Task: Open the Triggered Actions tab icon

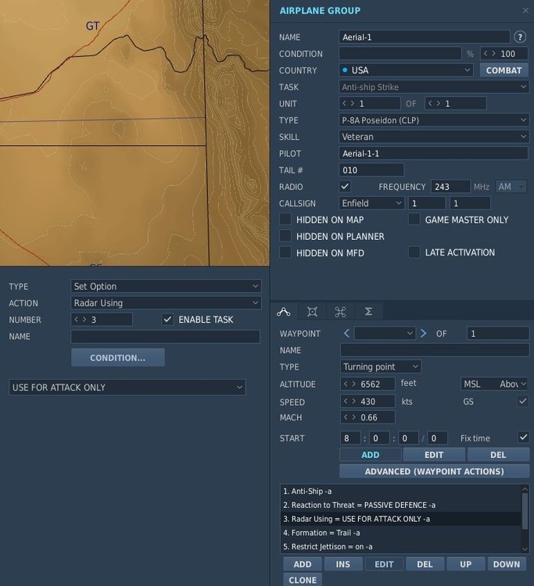Action: pyautogui.click(x=340, y=312)
